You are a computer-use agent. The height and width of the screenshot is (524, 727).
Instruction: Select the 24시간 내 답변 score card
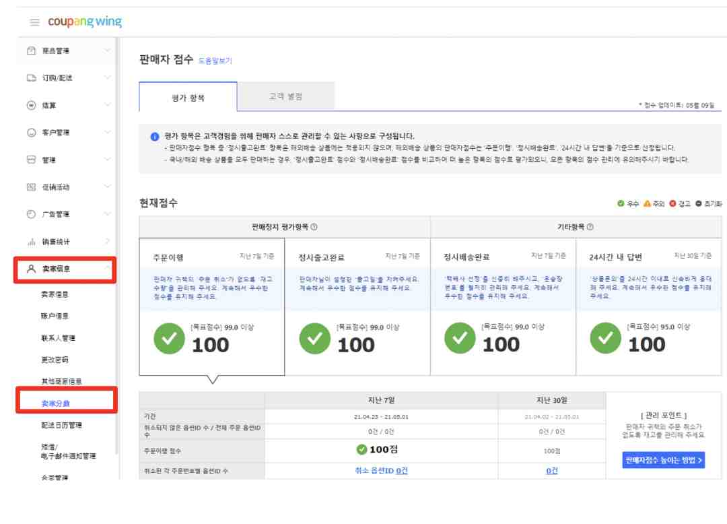pyautogui.click(x=649, y=306)
